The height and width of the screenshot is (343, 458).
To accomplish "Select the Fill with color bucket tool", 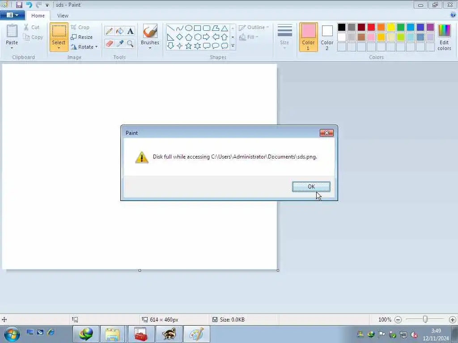I will click(120, 31).
